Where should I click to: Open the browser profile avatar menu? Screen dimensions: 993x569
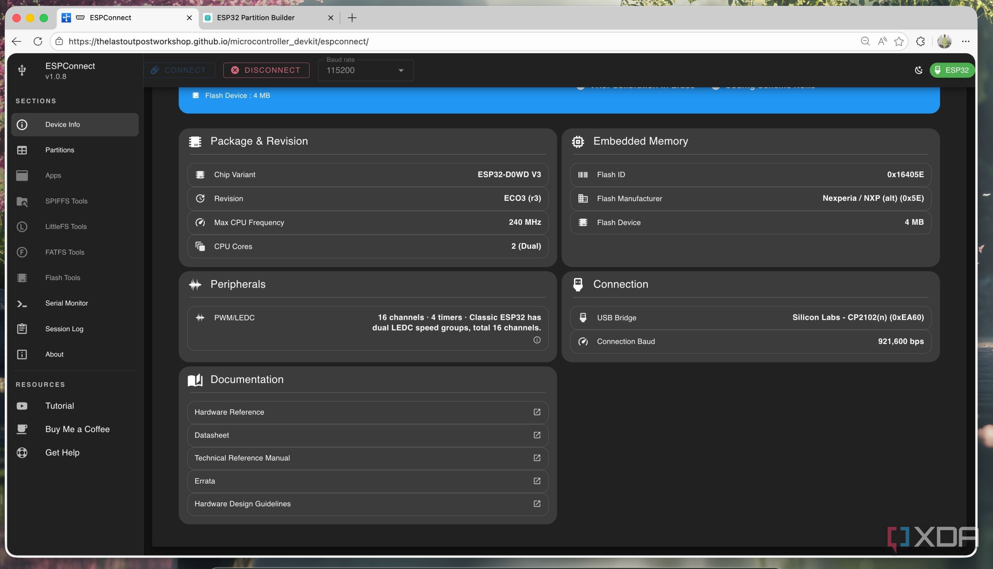[944, 41]
